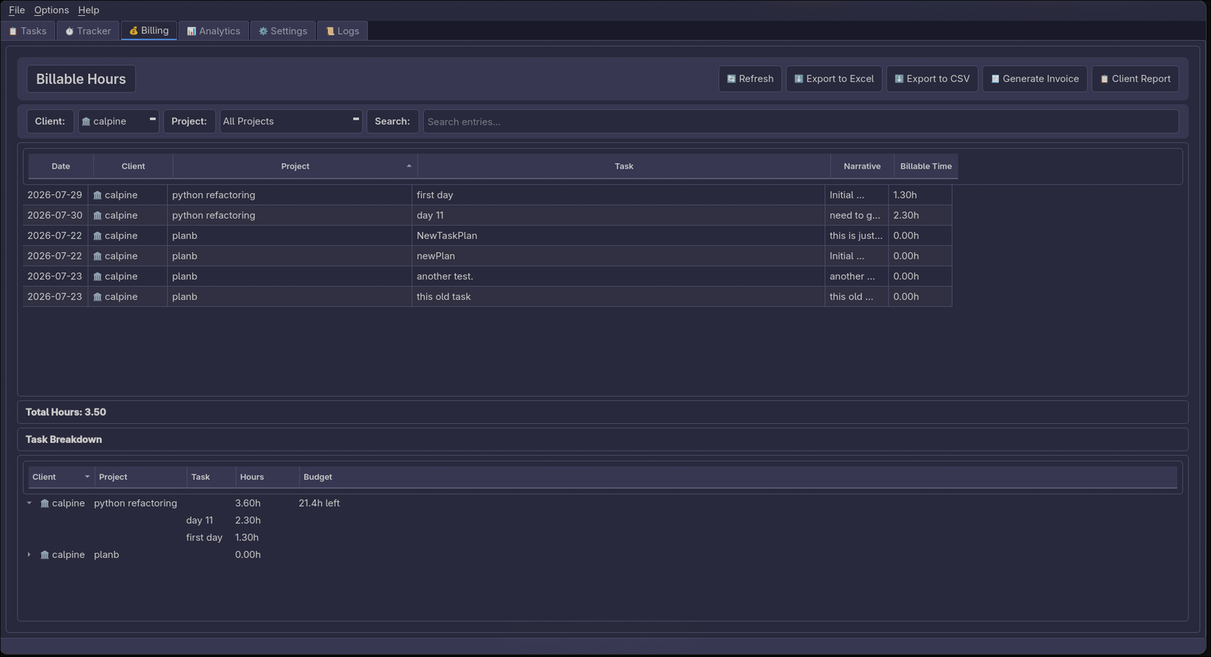
Task: Select the 'first day' task cell
Action: (x=618, y=195)
